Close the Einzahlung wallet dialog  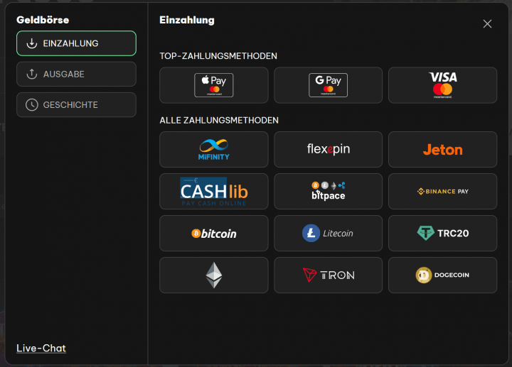tap(487, 24)
